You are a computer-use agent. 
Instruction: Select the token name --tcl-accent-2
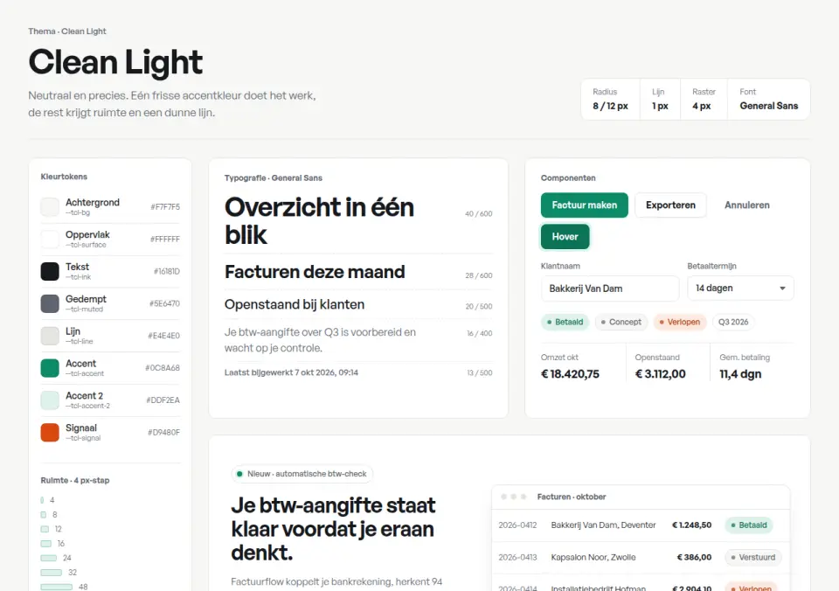point(87,406)
